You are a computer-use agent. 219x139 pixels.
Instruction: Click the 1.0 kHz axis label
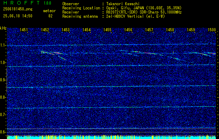(x=3, y=63)
